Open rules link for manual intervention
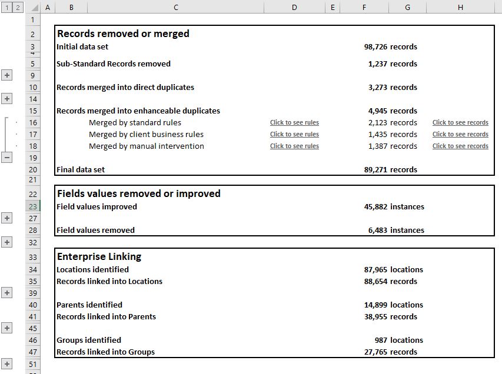Image resolution: width=502 pixels, height=374 pixels. coord(294,146)
